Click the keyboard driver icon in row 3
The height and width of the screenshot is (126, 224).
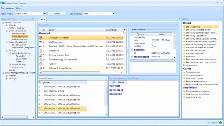(41, 46)
